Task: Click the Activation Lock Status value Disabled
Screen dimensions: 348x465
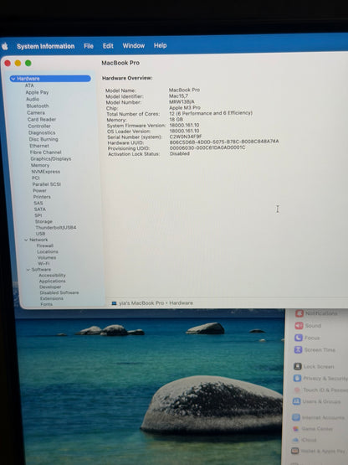Action: 180,153
